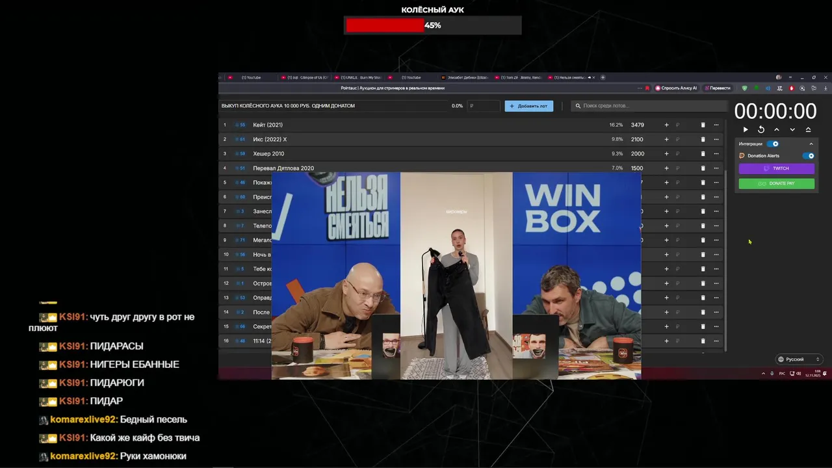Connect the TWITCH integration
This screenshot has width=832, height=468.
pyautogui.click(x=776, y=168)
